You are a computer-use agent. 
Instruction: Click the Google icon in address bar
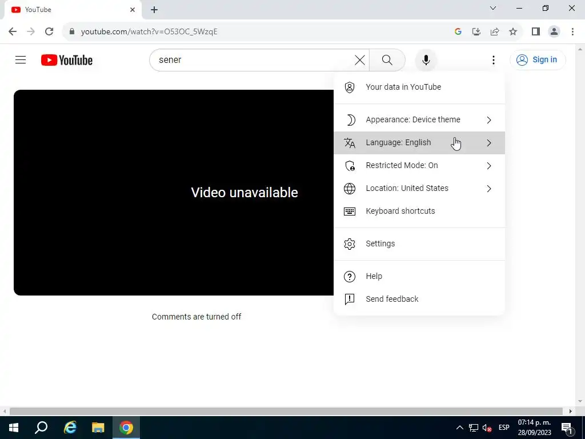[x=458, y=32]
